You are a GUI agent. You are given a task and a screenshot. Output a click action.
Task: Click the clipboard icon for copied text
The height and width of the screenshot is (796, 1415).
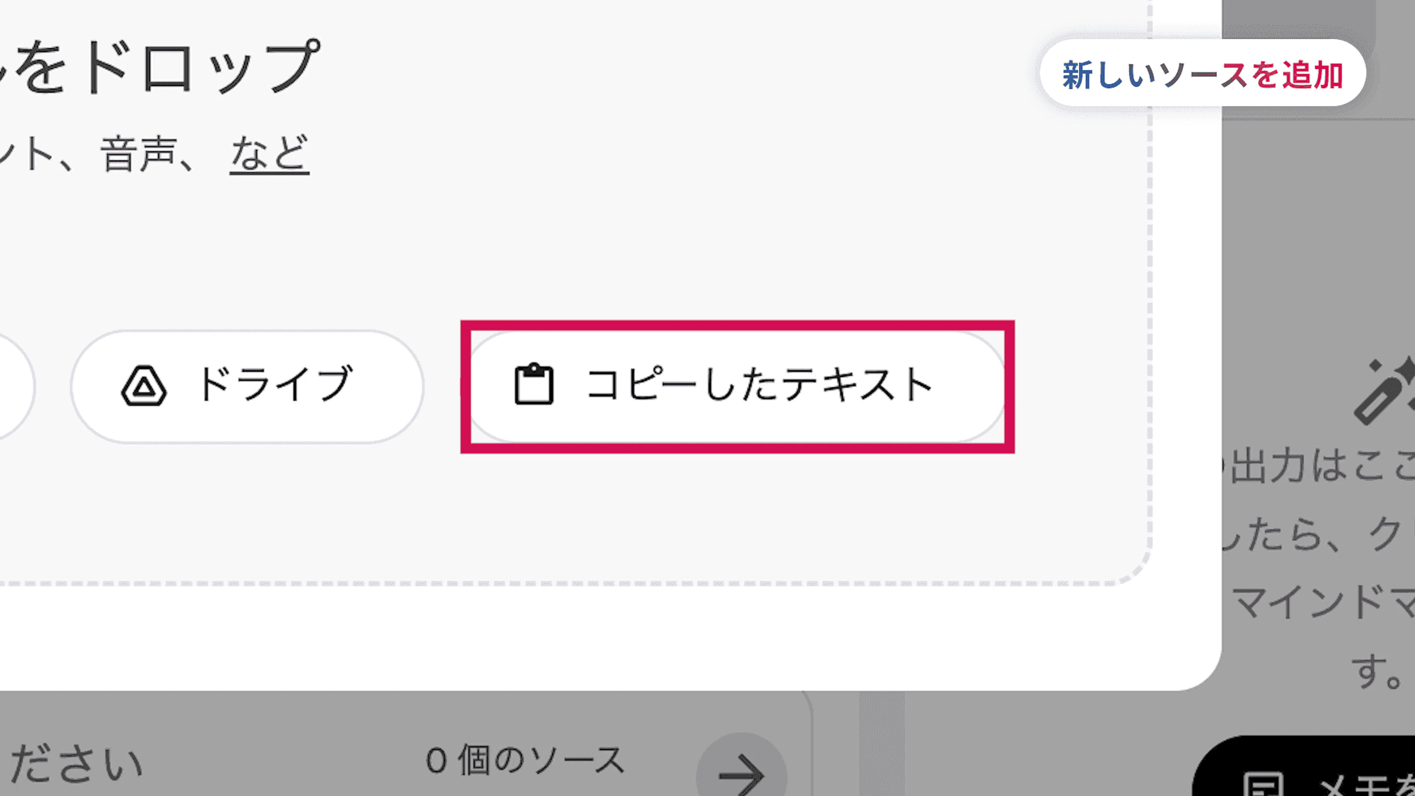tap(533, 384)
